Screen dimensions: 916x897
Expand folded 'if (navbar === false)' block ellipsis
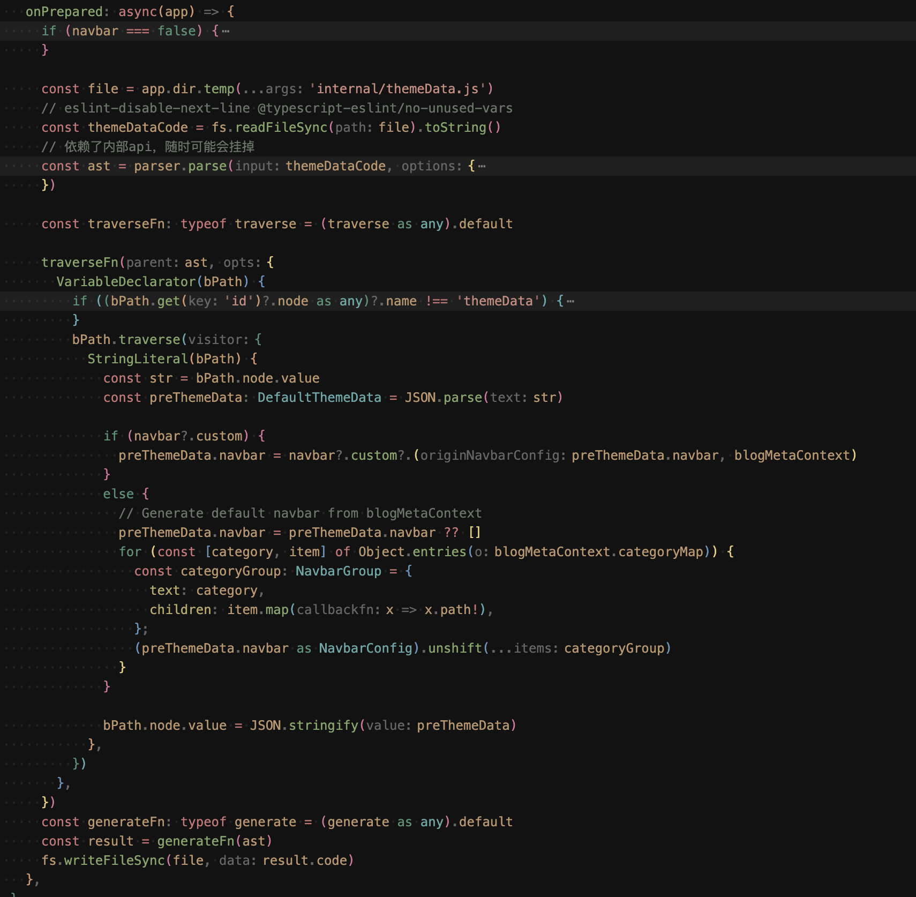click(x=226, y=31)
